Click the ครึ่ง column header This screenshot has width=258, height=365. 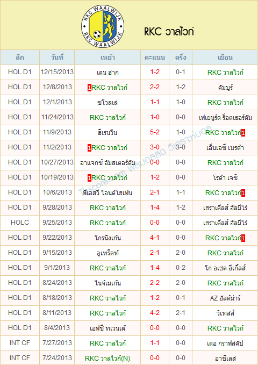click(x=181, y=58)
